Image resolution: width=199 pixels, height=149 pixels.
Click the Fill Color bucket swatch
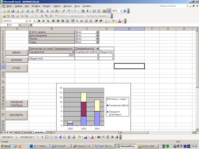pos(113,21)
